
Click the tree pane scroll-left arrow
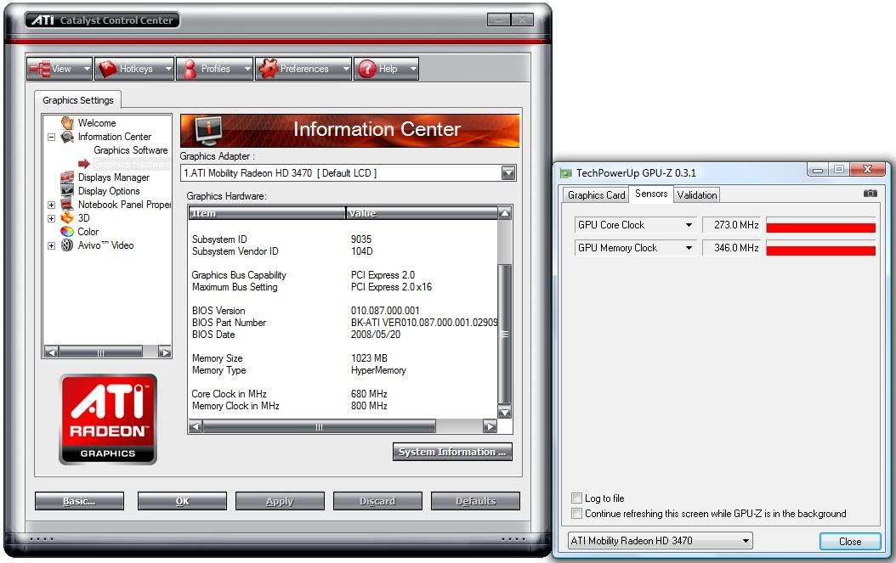50,352
